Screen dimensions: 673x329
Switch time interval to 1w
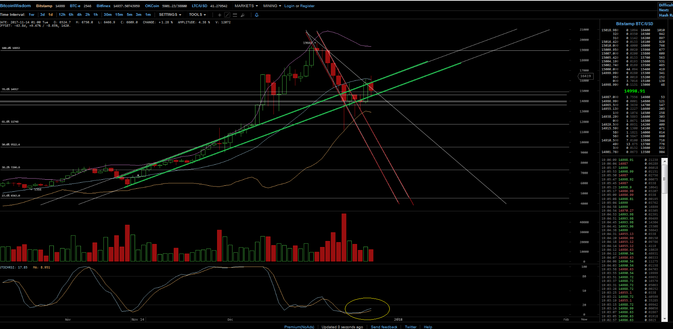[x=32, y=15]
